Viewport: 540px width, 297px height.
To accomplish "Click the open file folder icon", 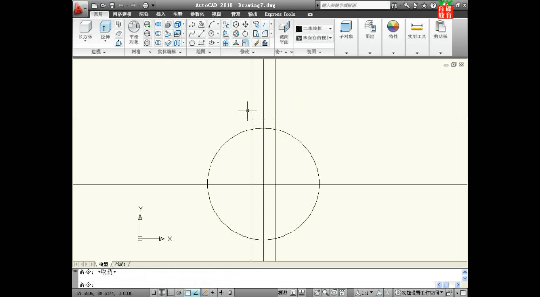I will tap(102, 6).
